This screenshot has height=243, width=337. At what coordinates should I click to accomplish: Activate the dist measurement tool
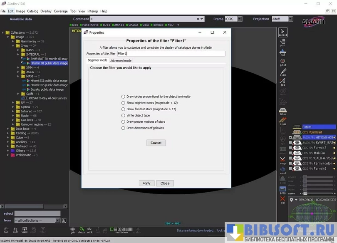[x=282, y=52]
